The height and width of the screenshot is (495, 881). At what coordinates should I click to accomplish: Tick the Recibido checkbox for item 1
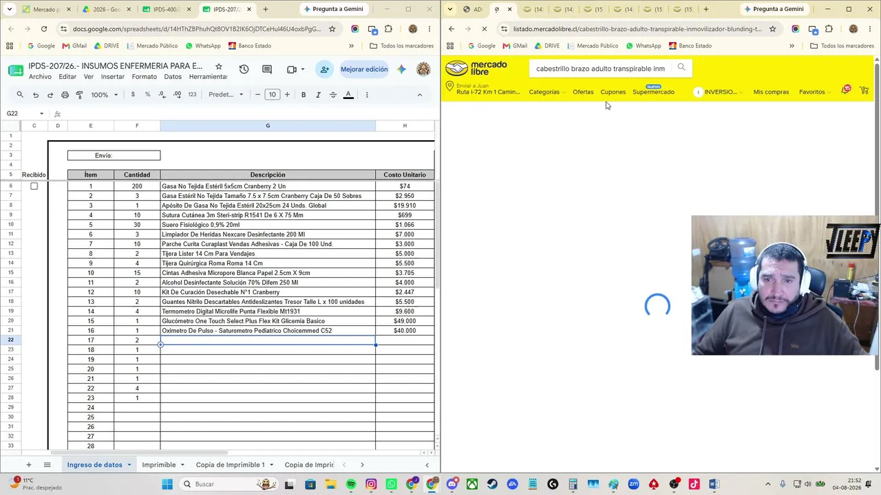[x=34, y=186]
